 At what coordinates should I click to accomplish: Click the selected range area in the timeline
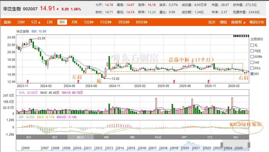[235, 145]
